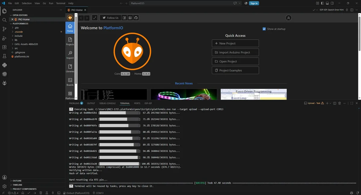Toggle the bottom panel layout
Image resolution: width=361 pixels, height=195 pixels.
327,3
